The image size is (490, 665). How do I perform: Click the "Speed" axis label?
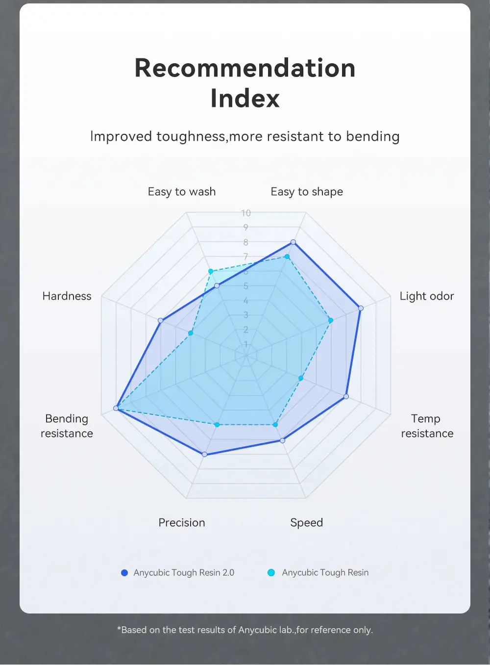306,523
